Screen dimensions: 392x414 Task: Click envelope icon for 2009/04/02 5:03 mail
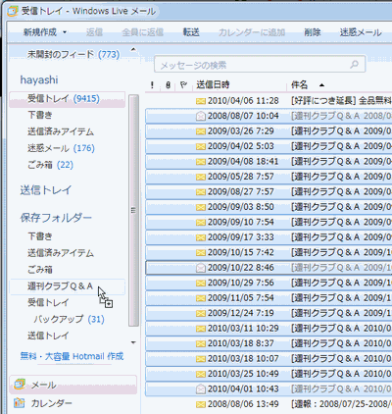(x=201, y=146)
